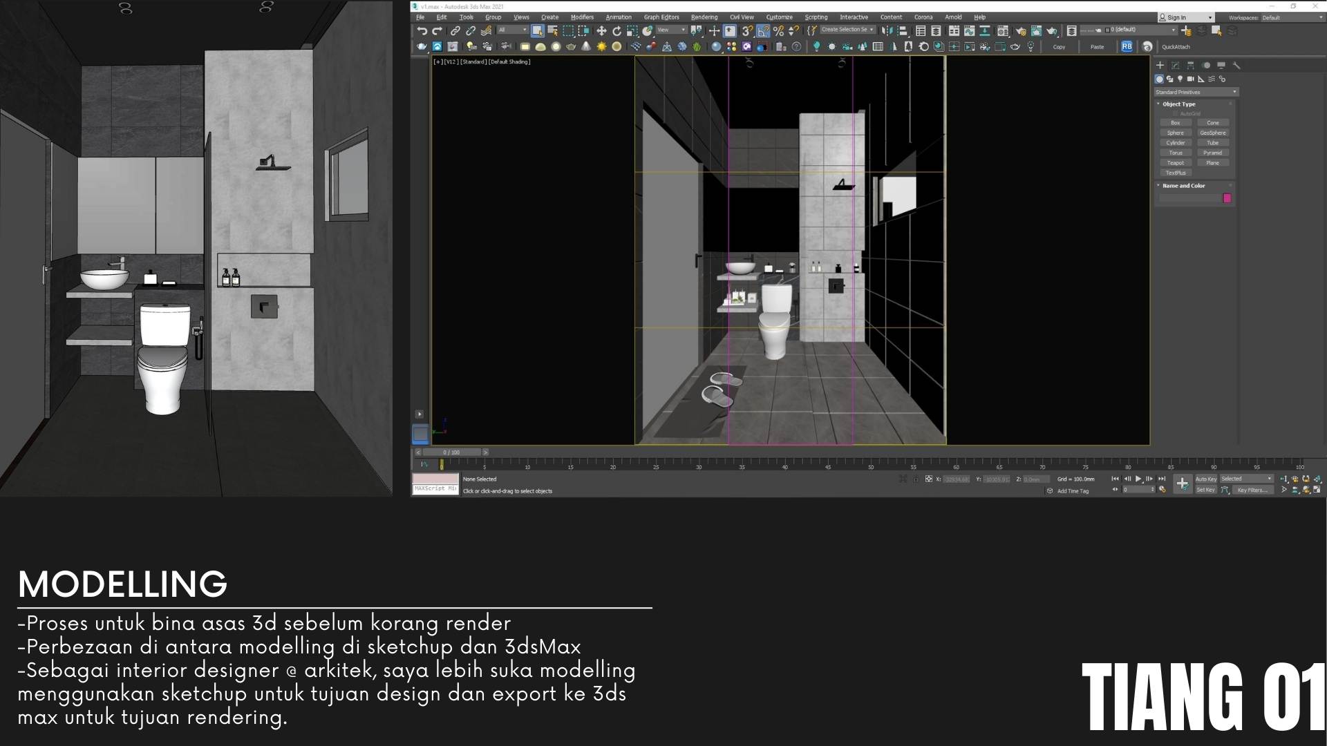The width and height of the screenshot is (1327, 746).
Task: Select the Move tool icon
Action: coord(601,31)
